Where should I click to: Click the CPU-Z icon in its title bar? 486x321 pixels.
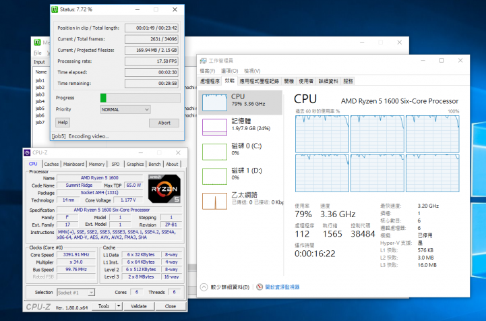(27, 152)
